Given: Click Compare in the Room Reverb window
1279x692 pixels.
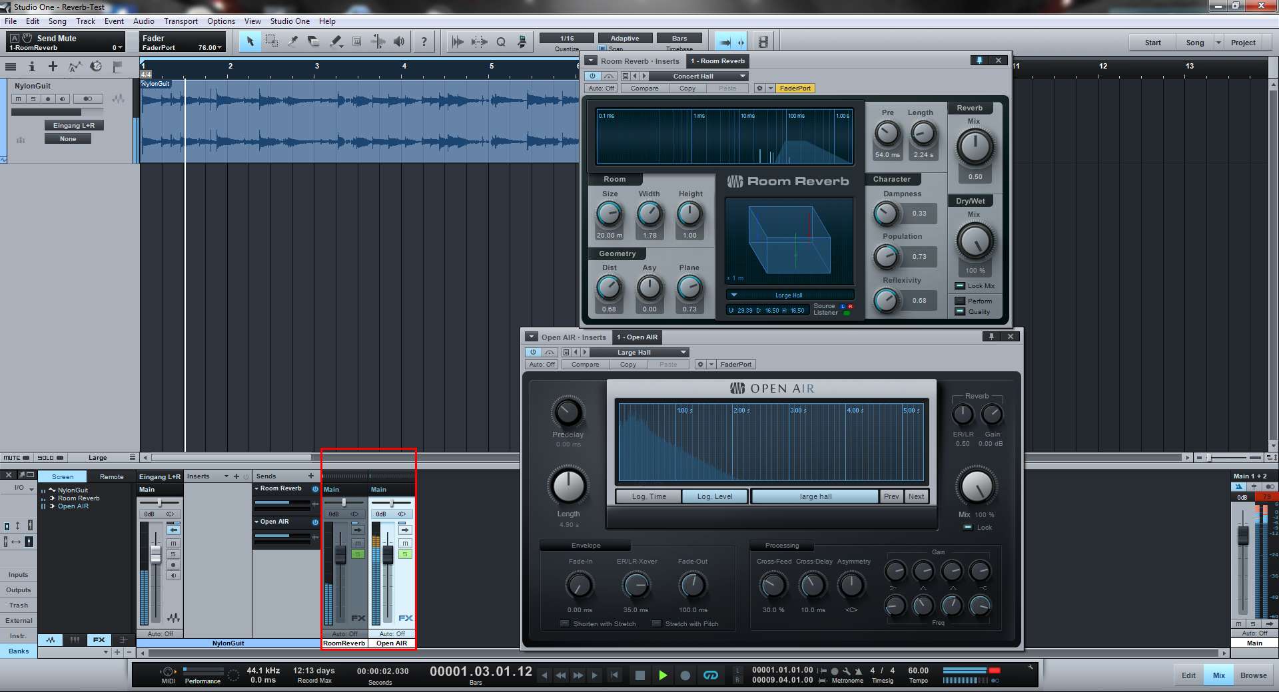Looking at the screenshot, I should 644,88.
